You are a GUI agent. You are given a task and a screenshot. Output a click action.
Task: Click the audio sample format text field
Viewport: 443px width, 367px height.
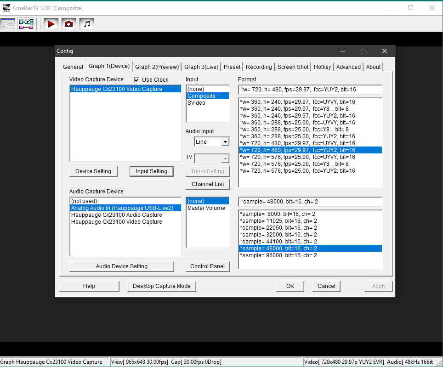[x=310, y=202]
